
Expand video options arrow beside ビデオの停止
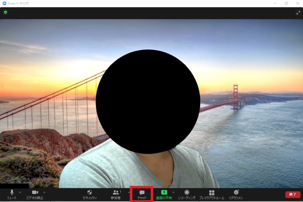point(44,192)
